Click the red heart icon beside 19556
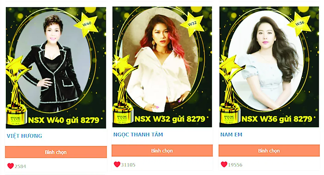324x175 pixels. 224,164
